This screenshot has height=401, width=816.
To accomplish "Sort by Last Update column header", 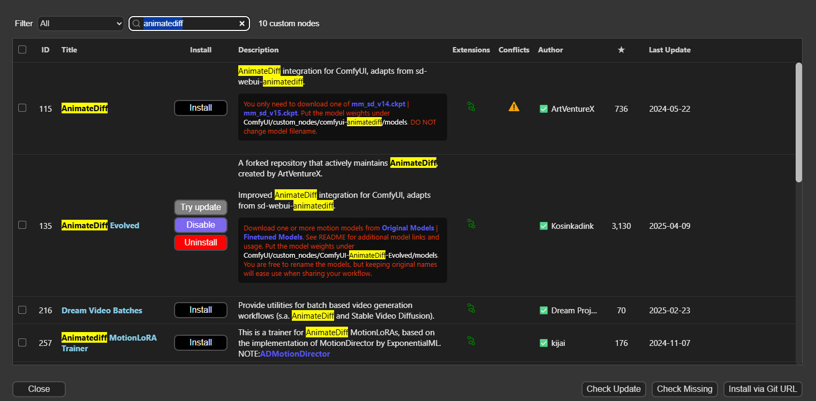I will pyautogui.click(x=670, y=50).
